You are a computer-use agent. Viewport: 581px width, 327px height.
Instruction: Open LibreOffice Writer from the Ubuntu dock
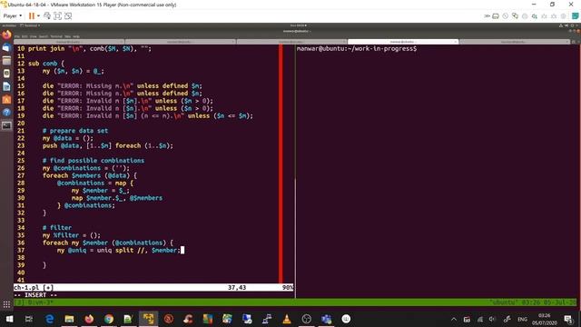tap(6, 86)
